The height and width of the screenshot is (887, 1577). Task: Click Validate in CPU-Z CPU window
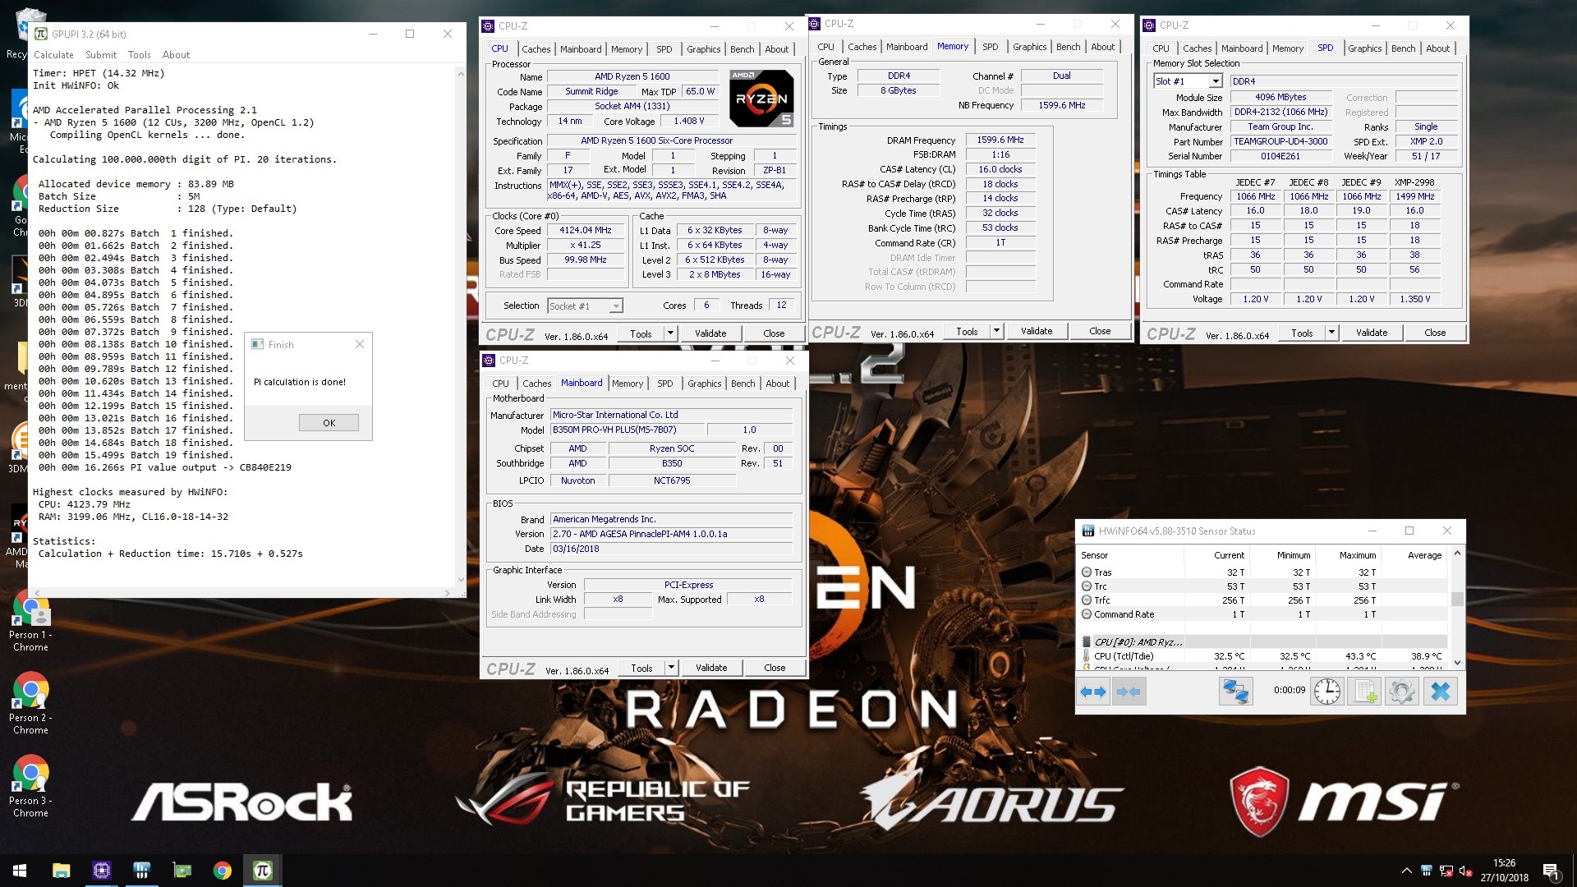[x=710, y=333]
